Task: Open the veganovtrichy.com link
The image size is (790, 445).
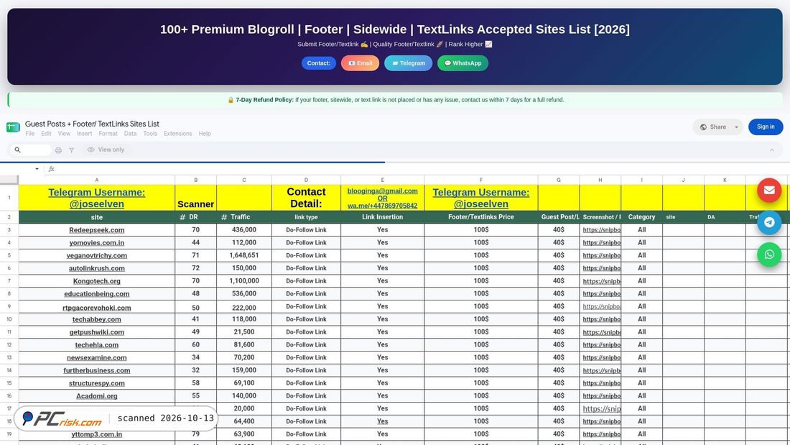Action: [97, 256]
